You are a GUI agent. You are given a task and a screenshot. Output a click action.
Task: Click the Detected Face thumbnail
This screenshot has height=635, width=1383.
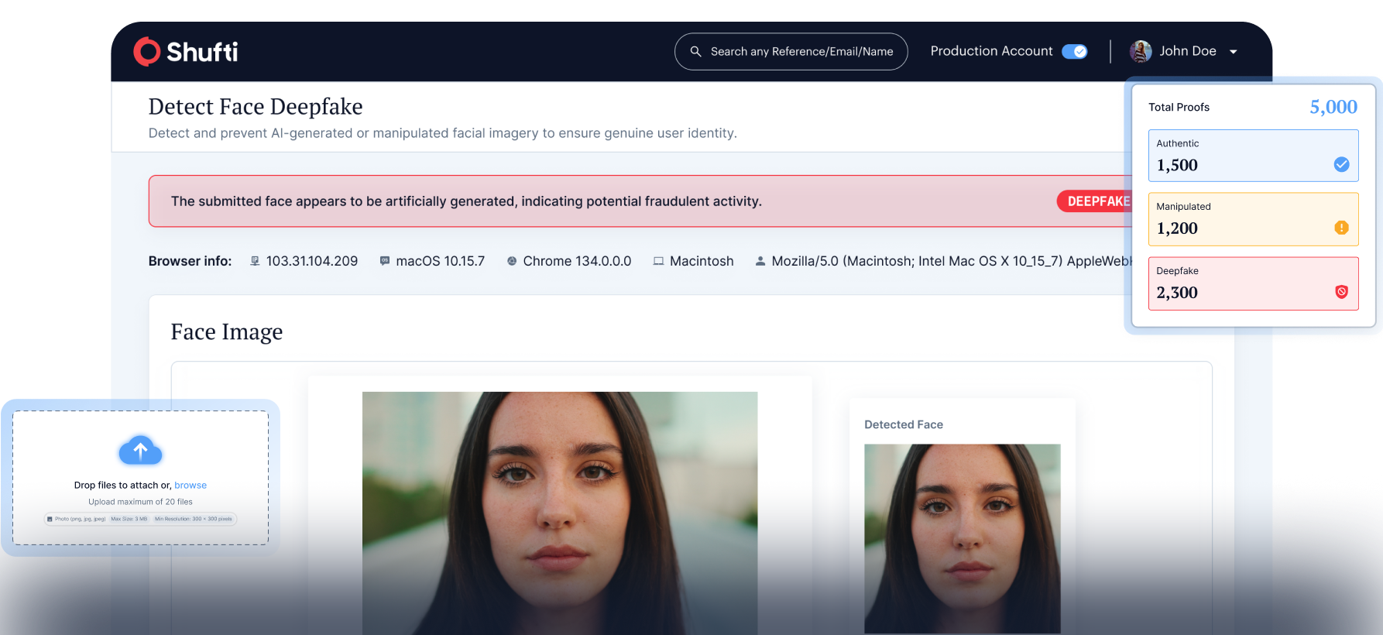tap(962, 538)
